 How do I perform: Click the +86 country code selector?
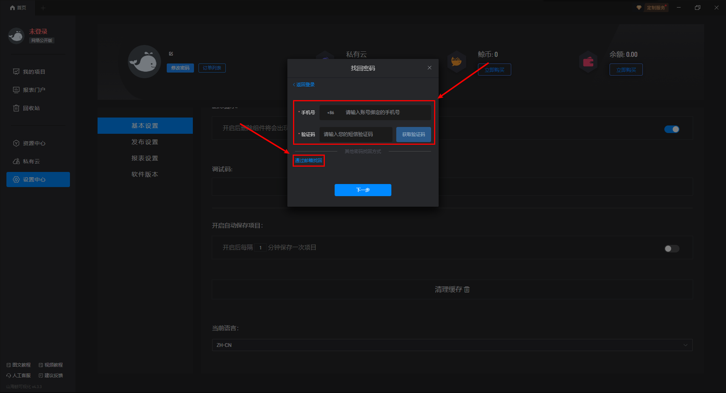tap(330, 113)
